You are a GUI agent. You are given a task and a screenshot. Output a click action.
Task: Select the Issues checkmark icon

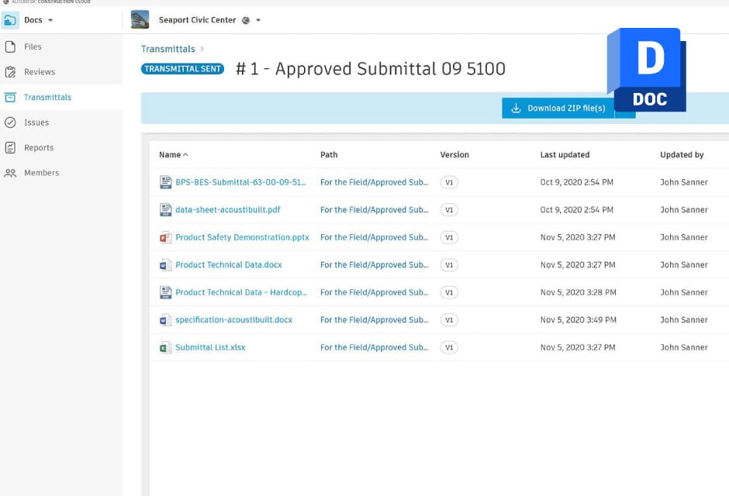click(11, 122)
